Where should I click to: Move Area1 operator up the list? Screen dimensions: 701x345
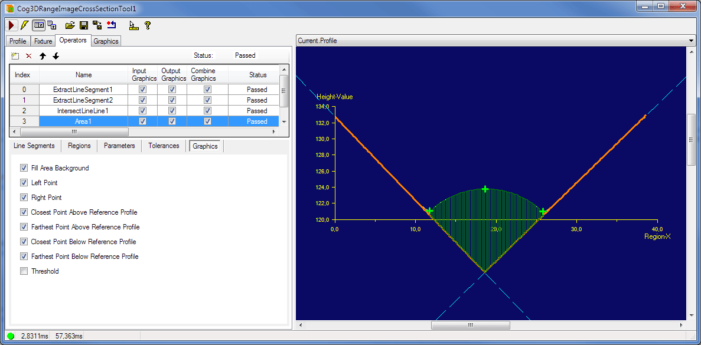(42, 55)
